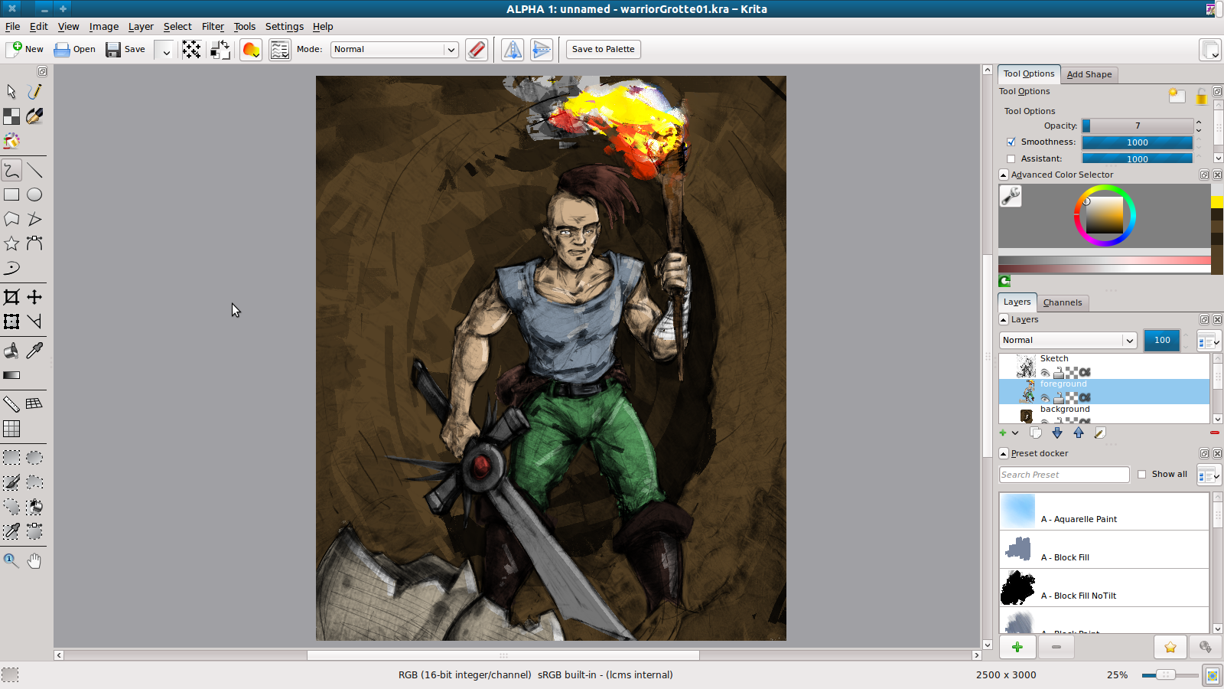Click the Save button
Screen dimensions: 1224x689
point(125,50)
